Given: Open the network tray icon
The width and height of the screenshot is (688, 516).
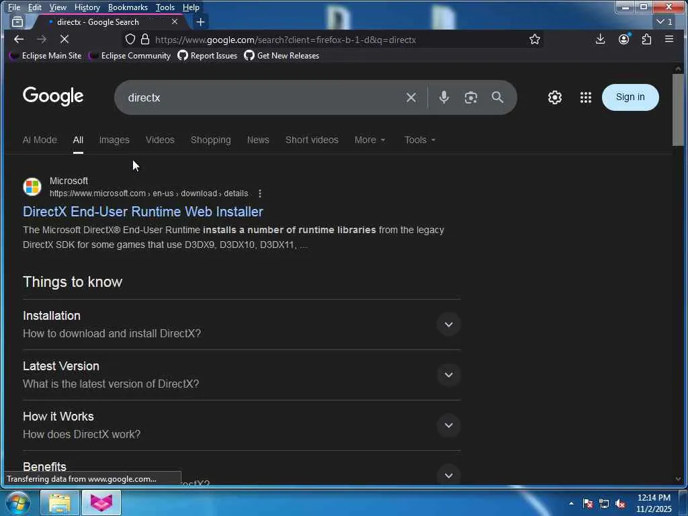Looking at the screenshot, I should [604, 504].
